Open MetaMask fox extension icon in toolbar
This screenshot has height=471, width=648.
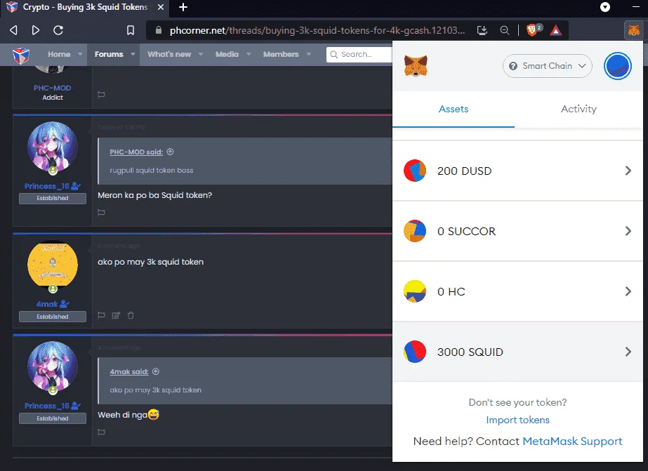point(633,30)
